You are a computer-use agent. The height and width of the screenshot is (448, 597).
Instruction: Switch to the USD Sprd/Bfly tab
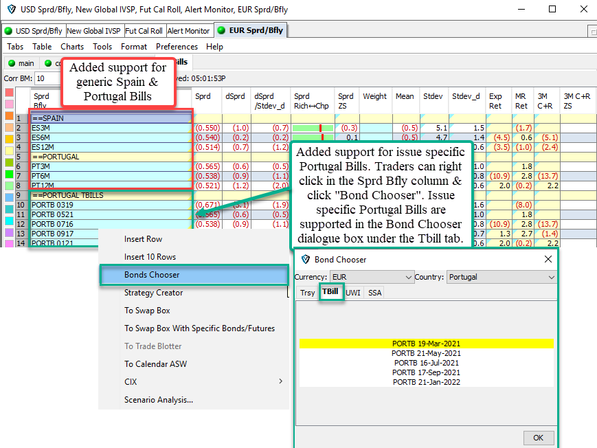click(x=34, y=31)
